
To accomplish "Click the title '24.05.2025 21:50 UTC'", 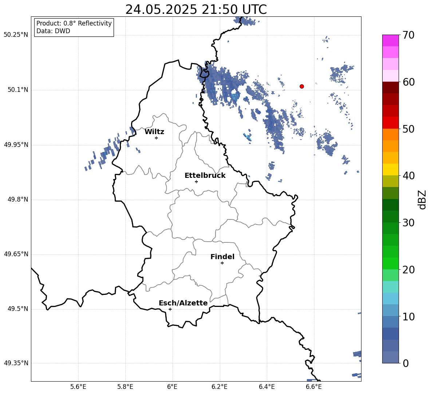I will (196, 9).
